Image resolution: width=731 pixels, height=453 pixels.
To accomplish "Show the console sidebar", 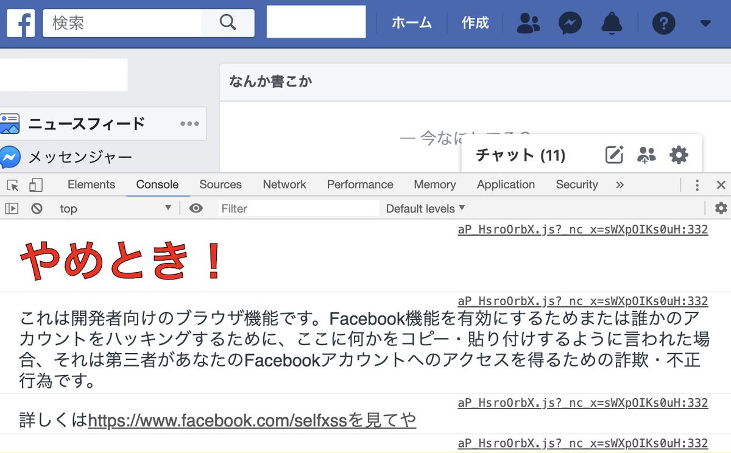I will pos(12,209).
